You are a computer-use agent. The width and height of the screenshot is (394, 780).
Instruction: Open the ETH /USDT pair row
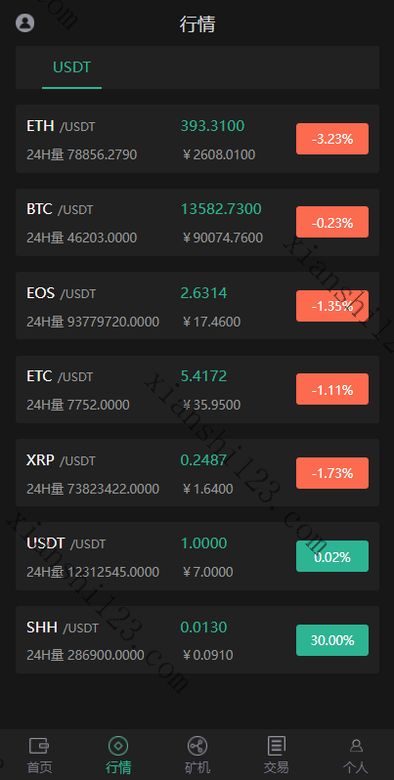[x=197, y=139]
